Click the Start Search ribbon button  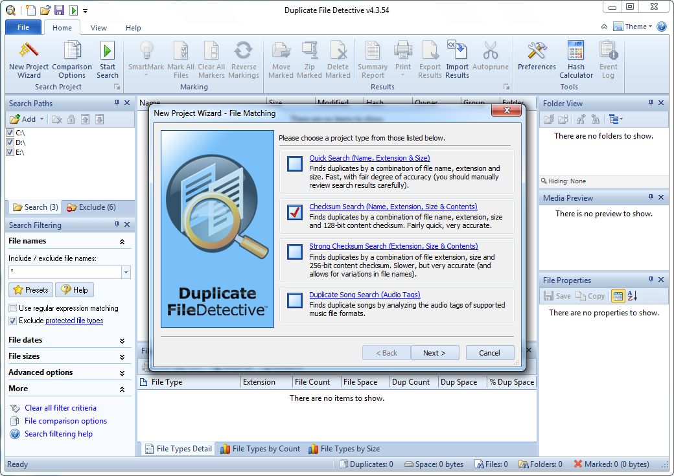point(108,60)
